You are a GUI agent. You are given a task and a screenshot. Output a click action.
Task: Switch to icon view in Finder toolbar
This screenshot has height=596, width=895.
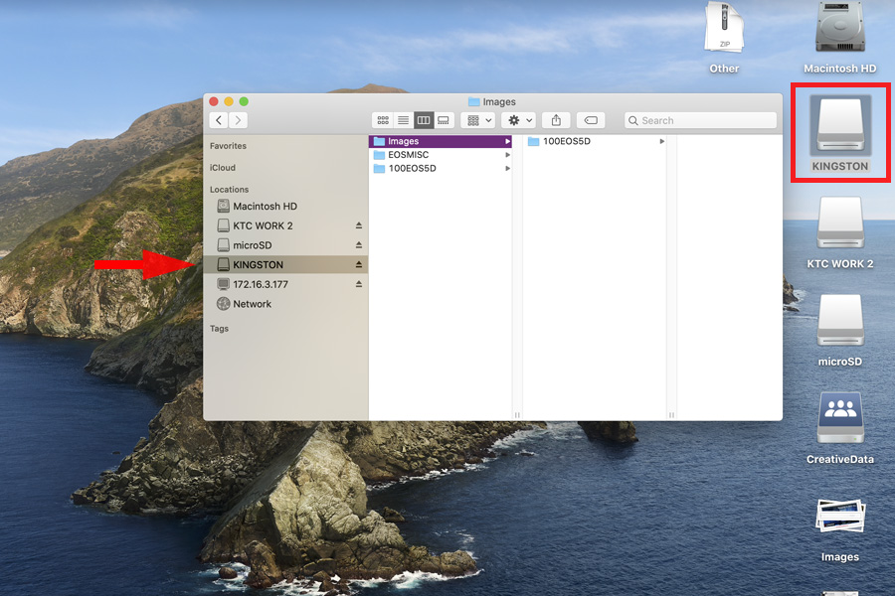[383, 120]
